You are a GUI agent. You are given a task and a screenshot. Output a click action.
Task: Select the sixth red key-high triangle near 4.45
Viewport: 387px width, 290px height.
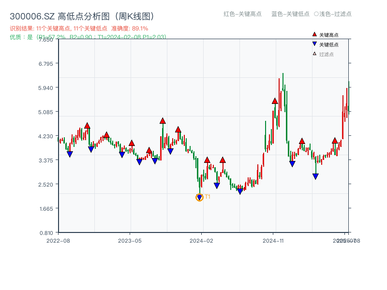[178, 130]
